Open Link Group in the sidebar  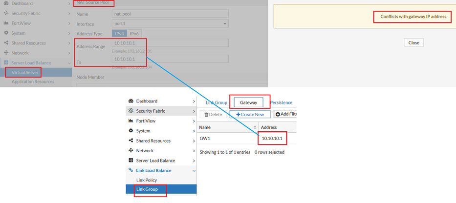pos(147,189)
